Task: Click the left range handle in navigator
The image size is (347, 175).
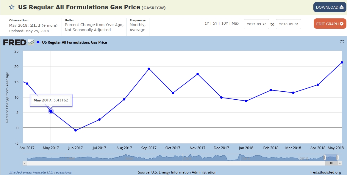Action: (x=325, y=157)
